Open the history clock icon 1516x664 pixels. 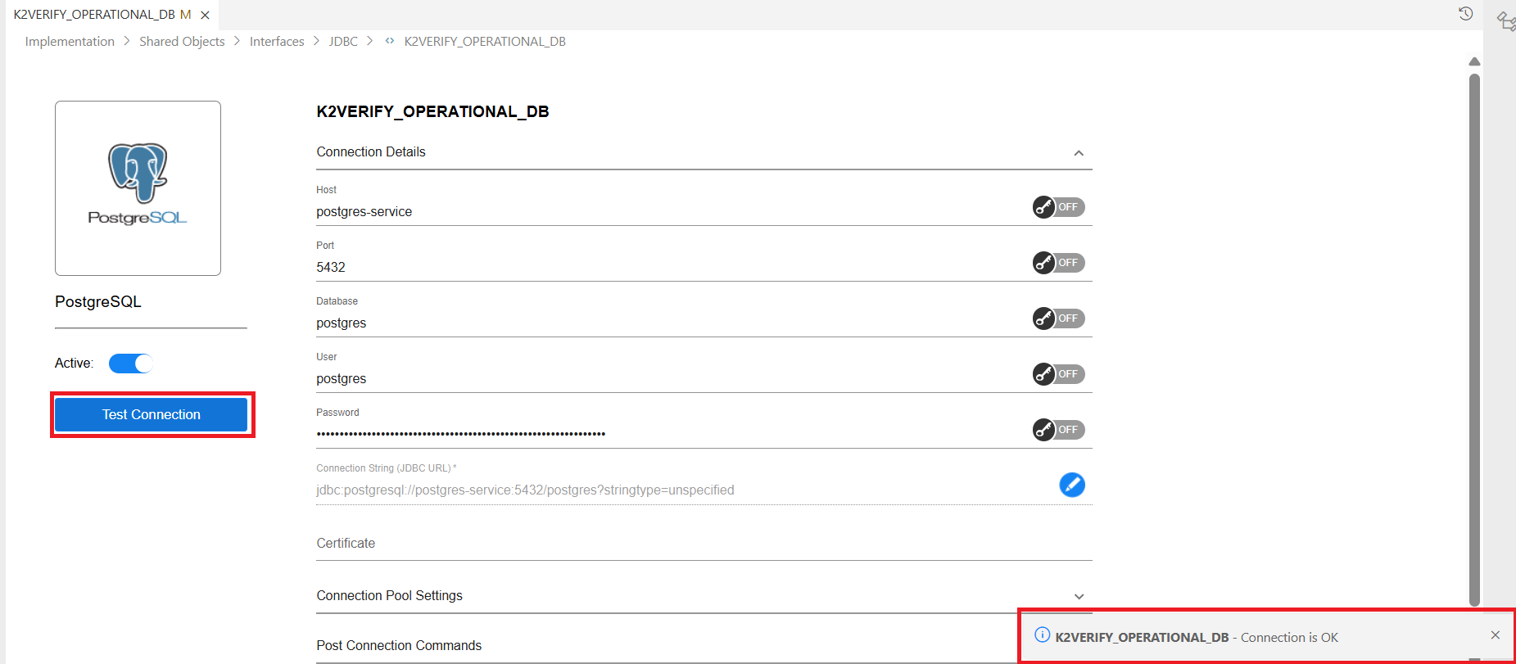1466,13
